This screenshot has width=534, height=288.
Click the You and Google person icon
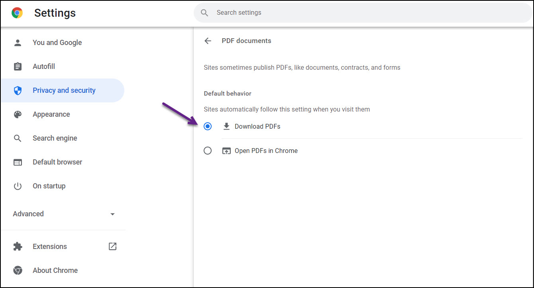(x=18, y=43)
